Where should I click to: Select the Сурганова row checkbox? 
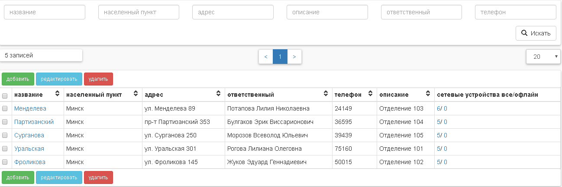[x=5, y=135]
